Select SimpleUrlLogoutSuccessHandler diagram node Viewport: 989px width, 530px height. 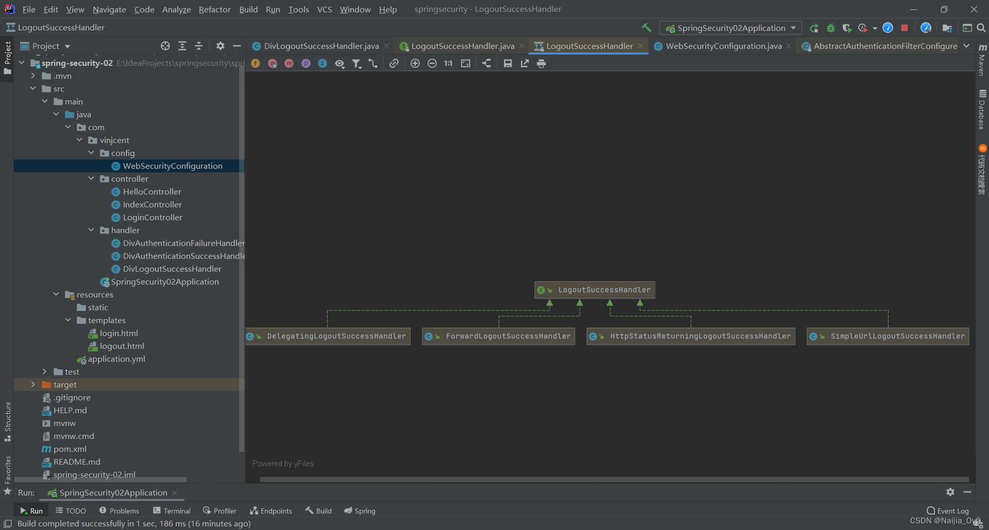(x=888, y=336)
